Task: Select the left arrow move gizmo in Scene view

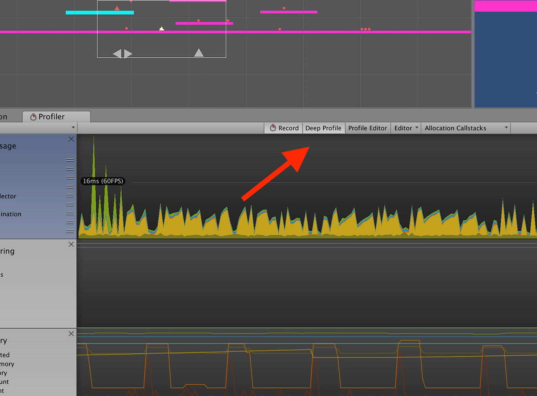Action: pyautogui.click(x=117, y=54)
